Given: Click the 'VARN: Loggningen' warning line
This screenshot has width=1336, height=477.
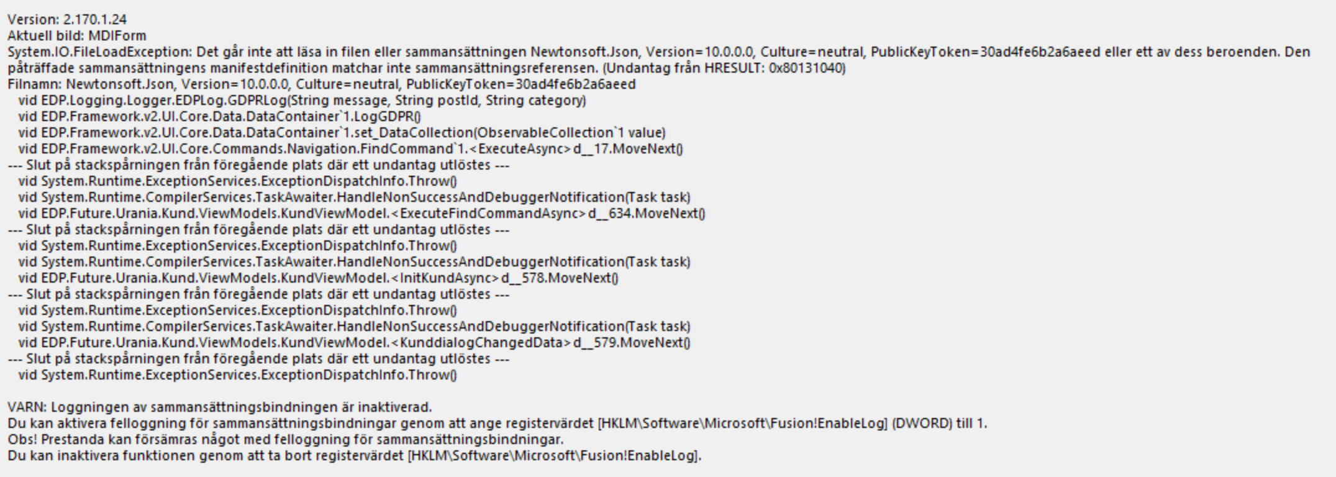Looking at the screenshot, I should 220,407.
